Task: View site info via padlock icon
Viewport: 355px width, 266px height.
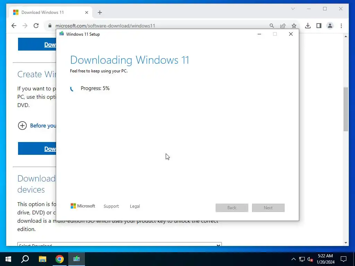Action: [x=50, y=26]
